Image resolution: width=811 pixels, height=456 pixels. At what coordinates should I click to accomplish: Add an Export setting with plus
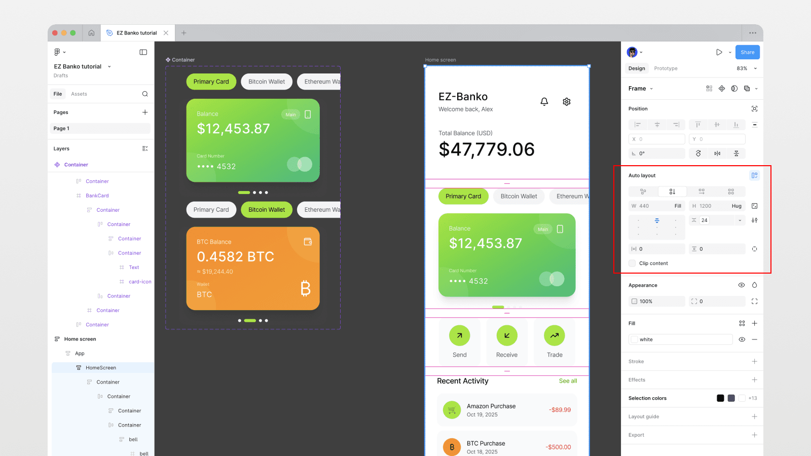click(755, 435)
